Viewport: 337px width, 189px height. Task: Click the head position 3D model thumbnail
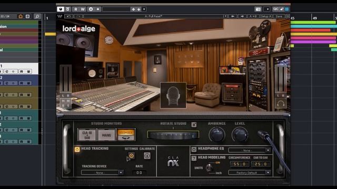[173, 95]
